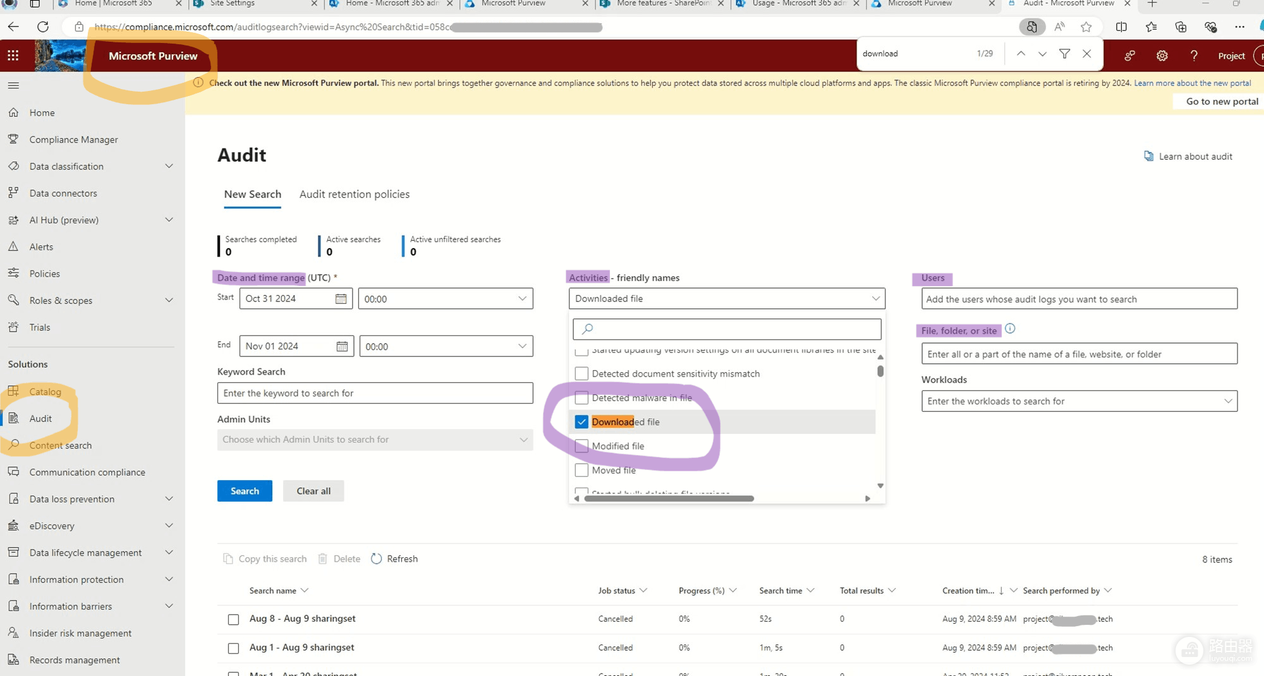Collapse the navigation hamburger menu
This screenshot has height=676, width=1264.
(x=13, y=85)
